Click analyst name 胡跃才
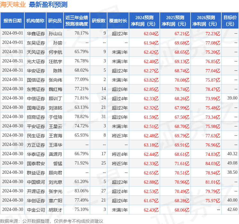 pyautogui.click(x=55, y=210)
